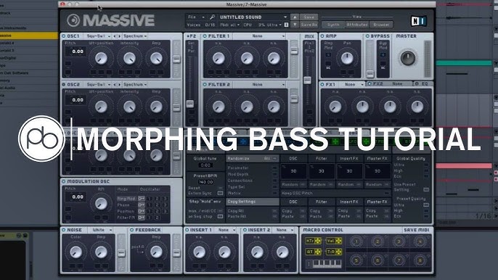Toggle the Bypass section power button
This screenshot has height=280, width=498.
point(367,36)
